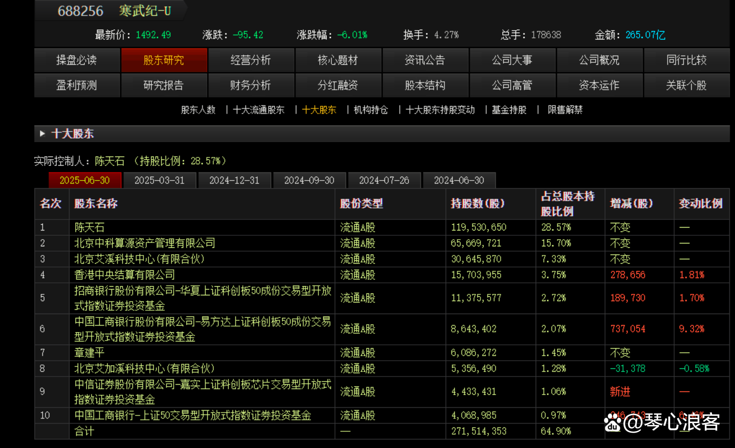This screenshot has height=448, width=735.
Task: Select the 2025-06-30 date tab
Action: click(84, 180)
